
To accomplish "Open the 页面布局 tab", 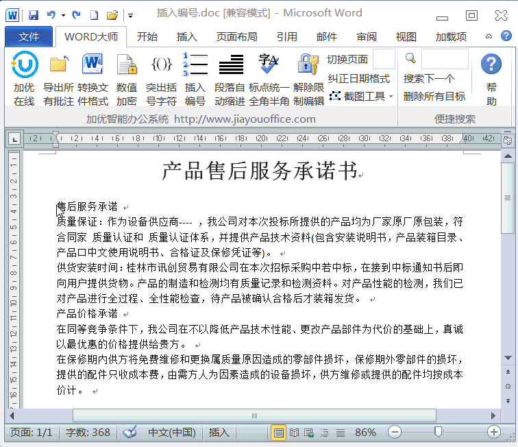I will point(237,36).
